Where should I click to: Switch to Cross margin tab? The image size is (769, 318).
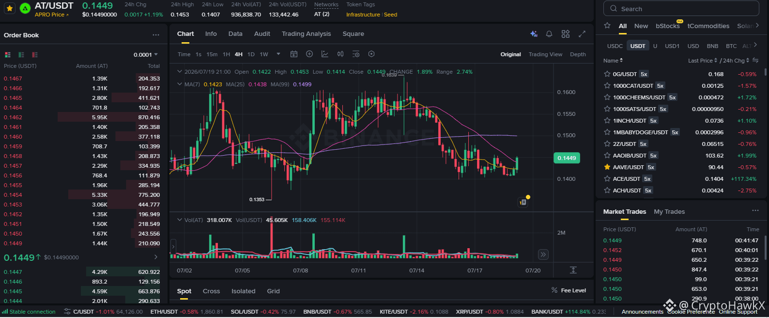coord(211,291)
